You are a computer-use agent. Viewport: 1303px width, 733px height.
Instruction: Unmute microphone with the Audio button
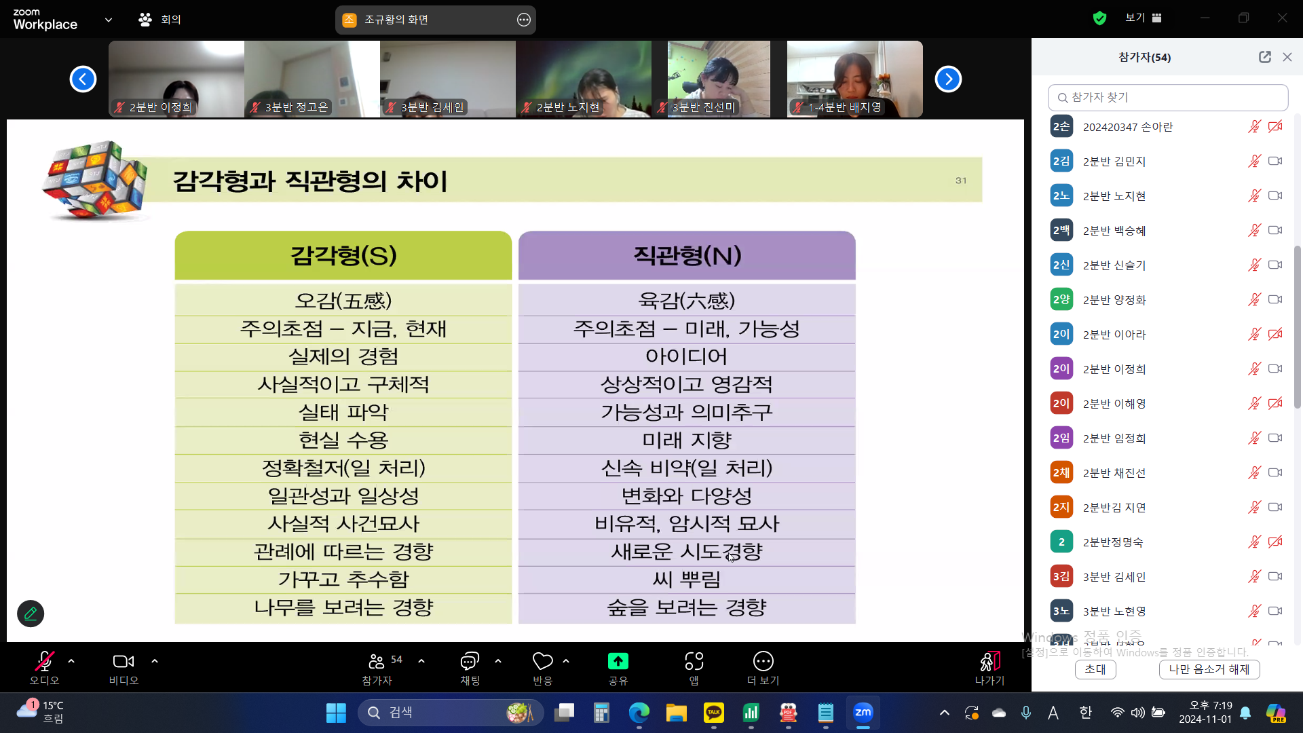tap(45, 661)
